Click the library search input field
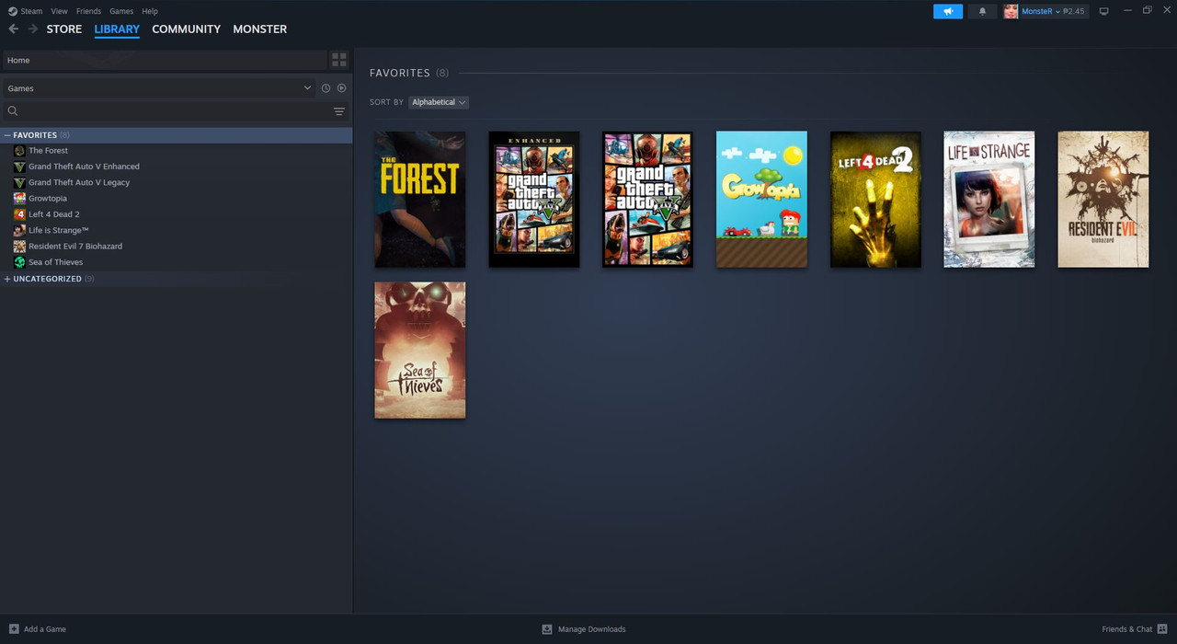Image resolution: width=1177 pixels, height=644 pixels. 175,111
